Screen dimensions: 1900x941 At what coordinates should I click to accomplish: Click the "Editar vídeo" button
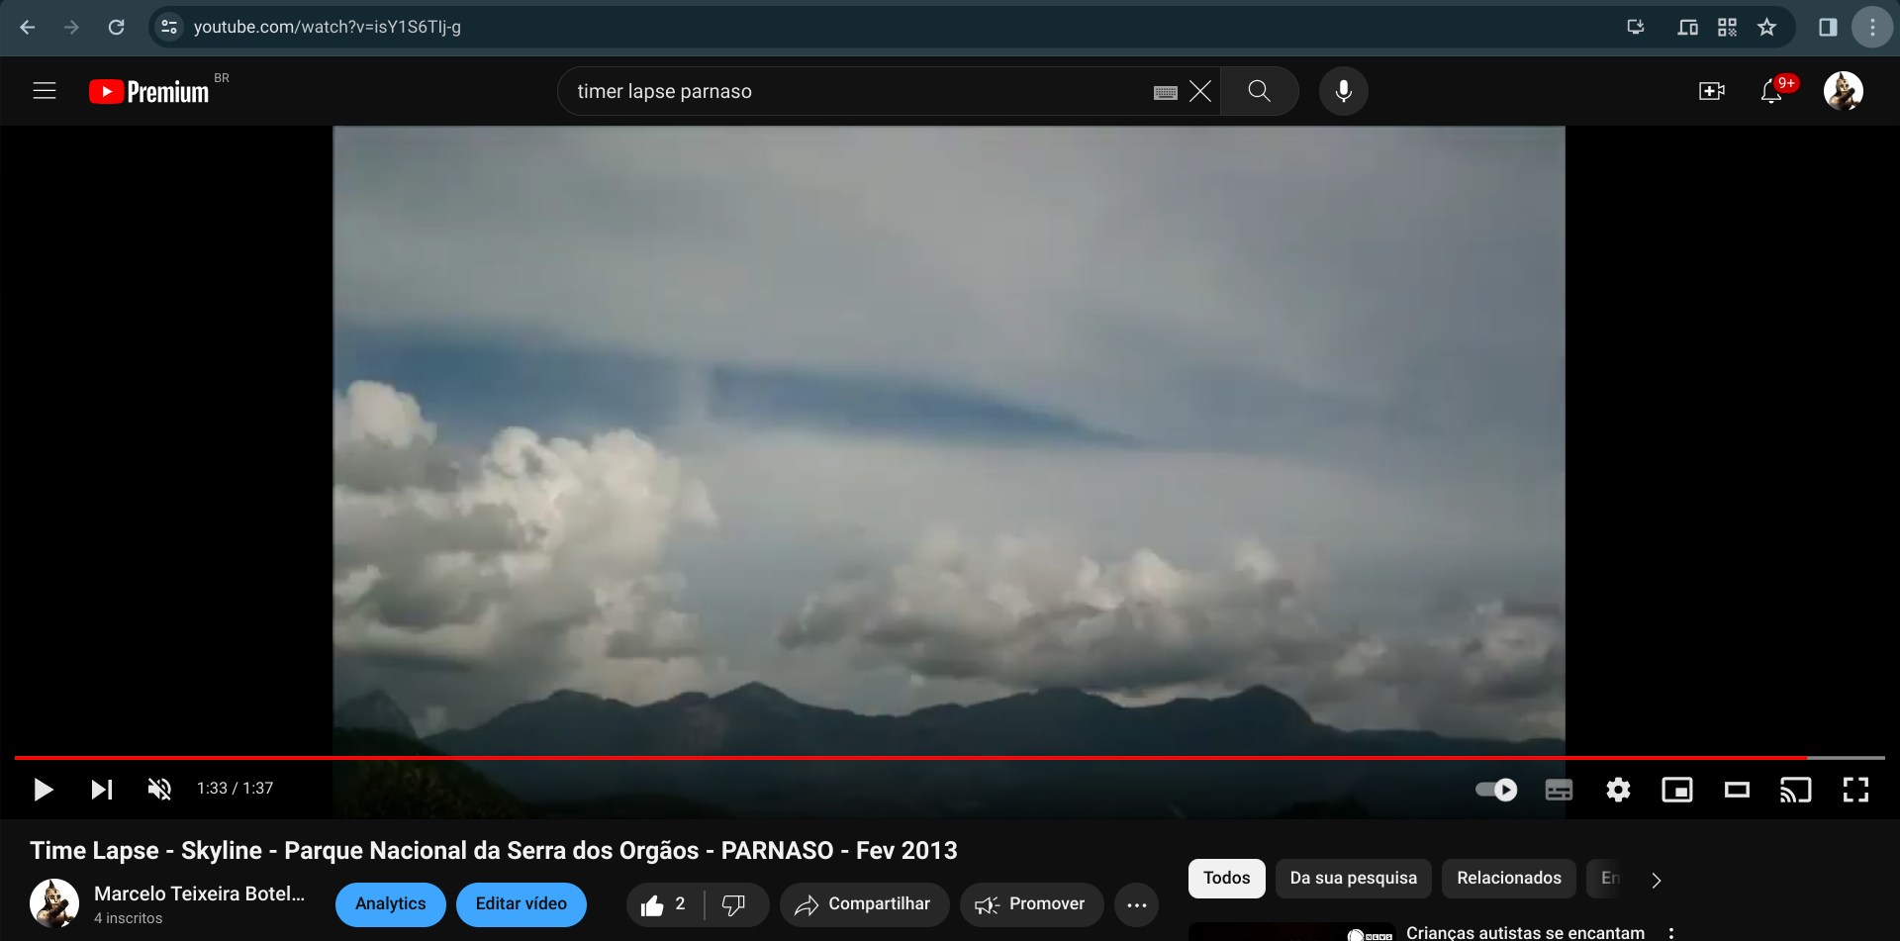[521, 904]
